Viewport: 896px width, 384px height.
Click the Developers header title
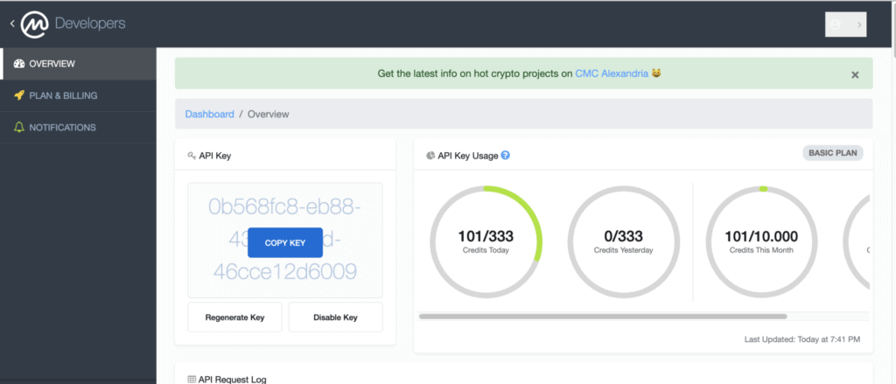pyautogui.click(x=90, y=24)
